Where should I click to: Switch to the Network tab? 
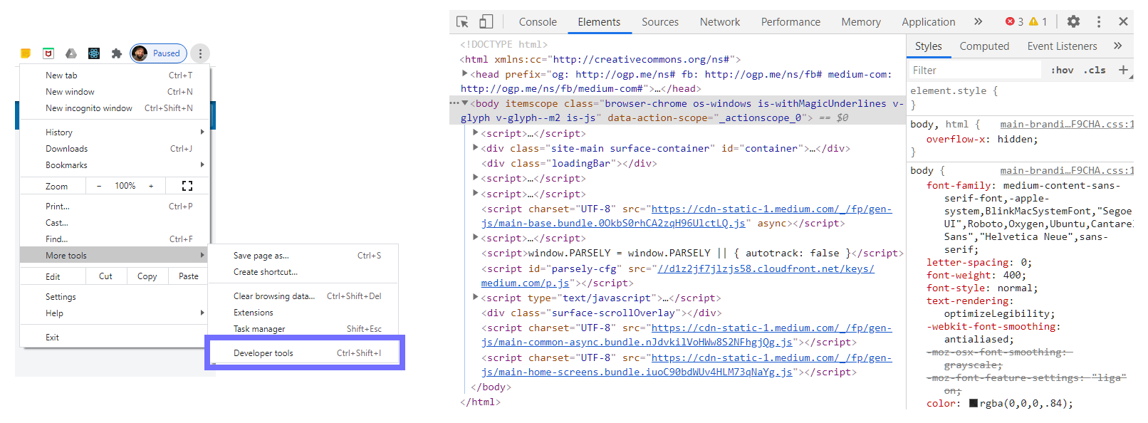point(720,22)
